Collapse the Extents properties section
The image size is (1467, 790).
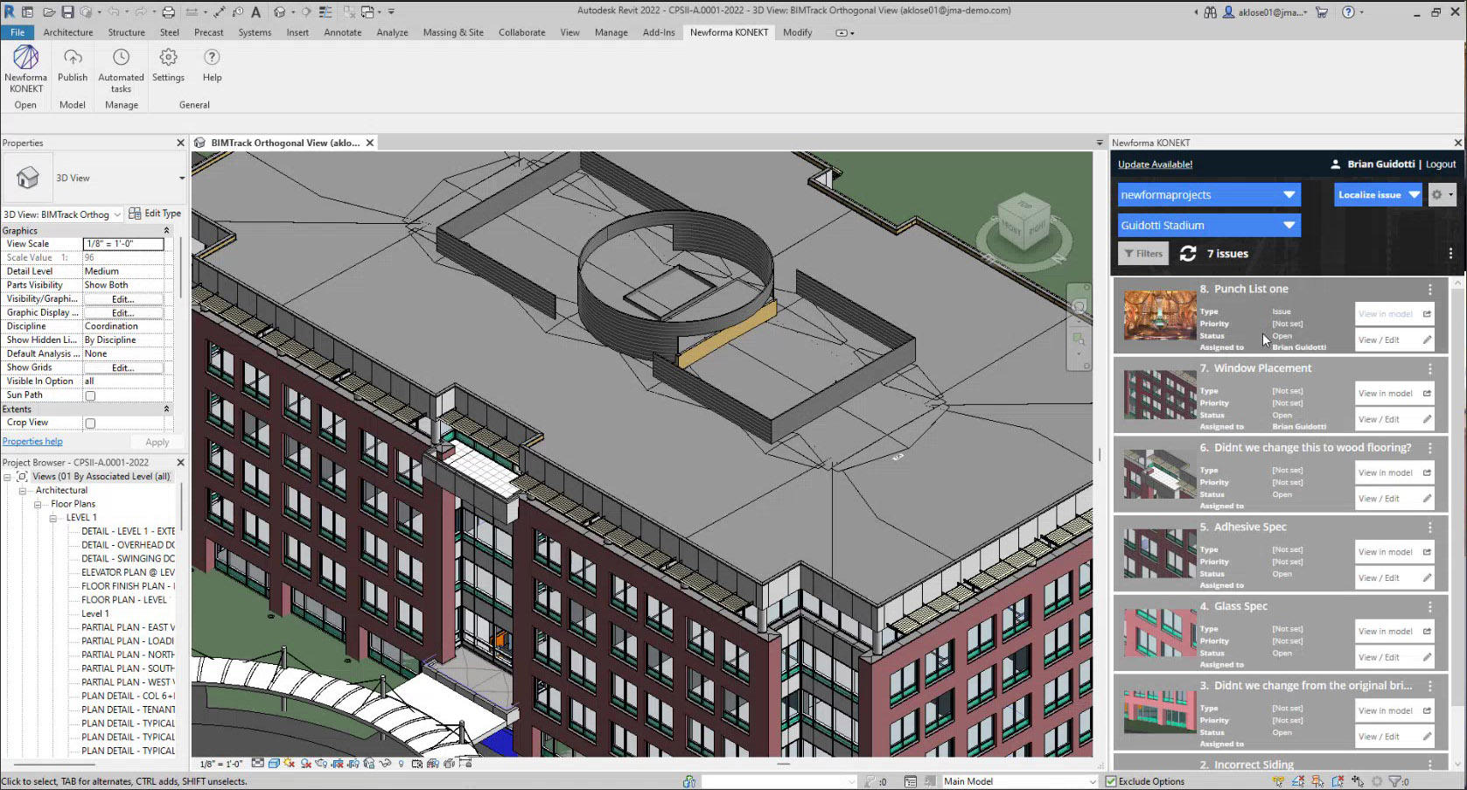pyautogui.click(x=166, y=409)
